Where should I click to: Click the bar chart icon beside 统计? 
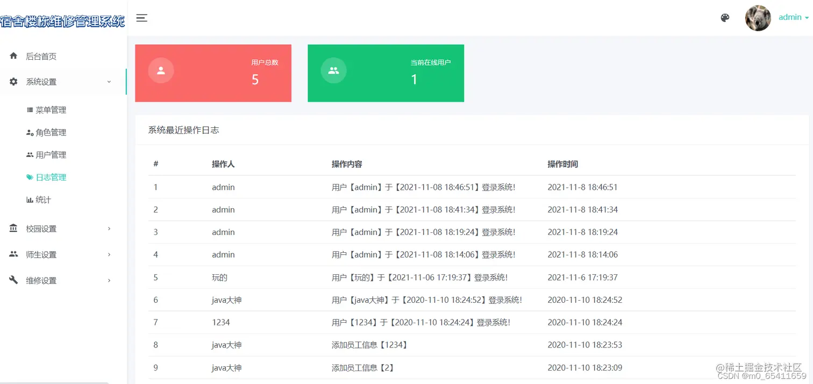30,200
